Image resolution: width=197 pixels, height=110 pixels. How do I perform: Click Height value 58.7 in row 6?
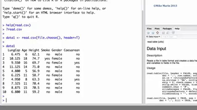click(36, 75)
